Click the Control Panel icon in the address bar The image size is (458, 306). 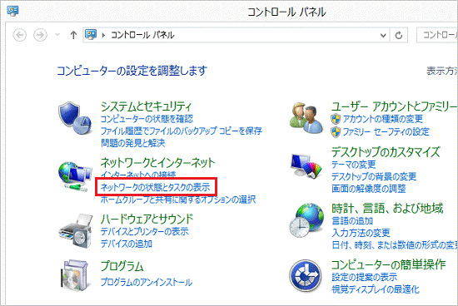click(91, 35)
